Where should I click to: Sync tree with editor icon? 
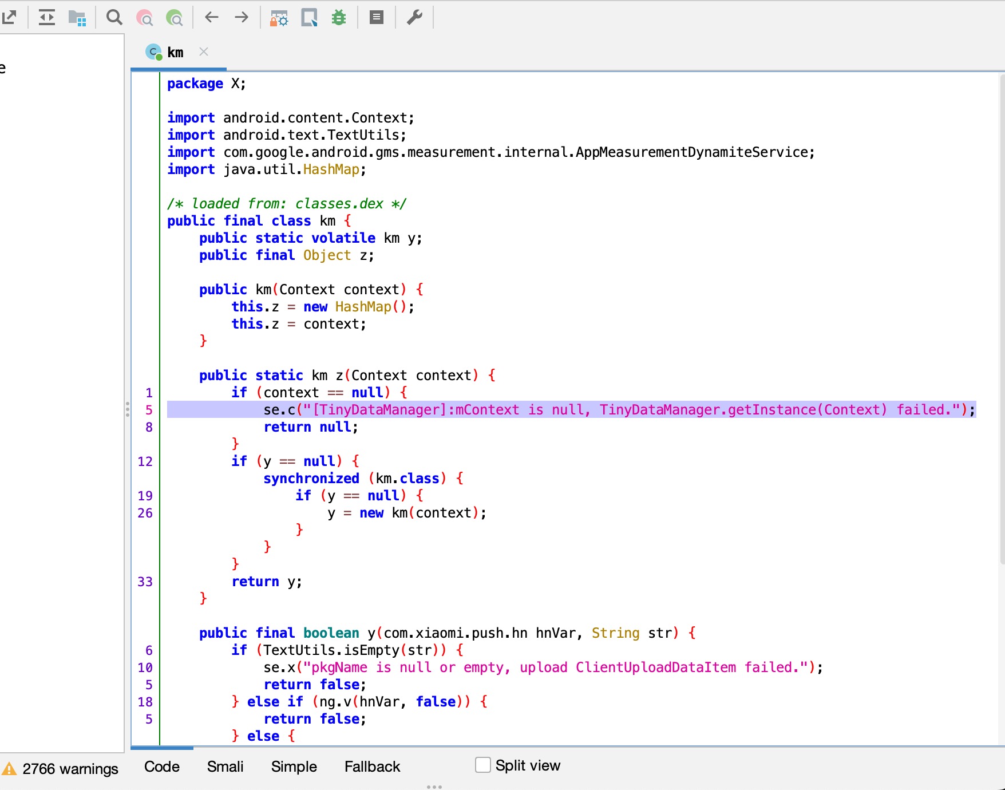[47, 18]
